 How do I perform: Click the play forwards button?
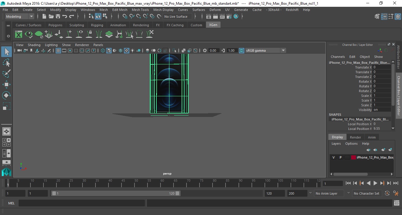[375, 183]
